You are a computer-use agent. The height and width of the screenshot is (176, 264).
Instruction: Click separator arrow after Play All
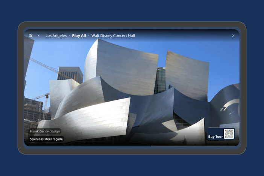coord(89,36)
